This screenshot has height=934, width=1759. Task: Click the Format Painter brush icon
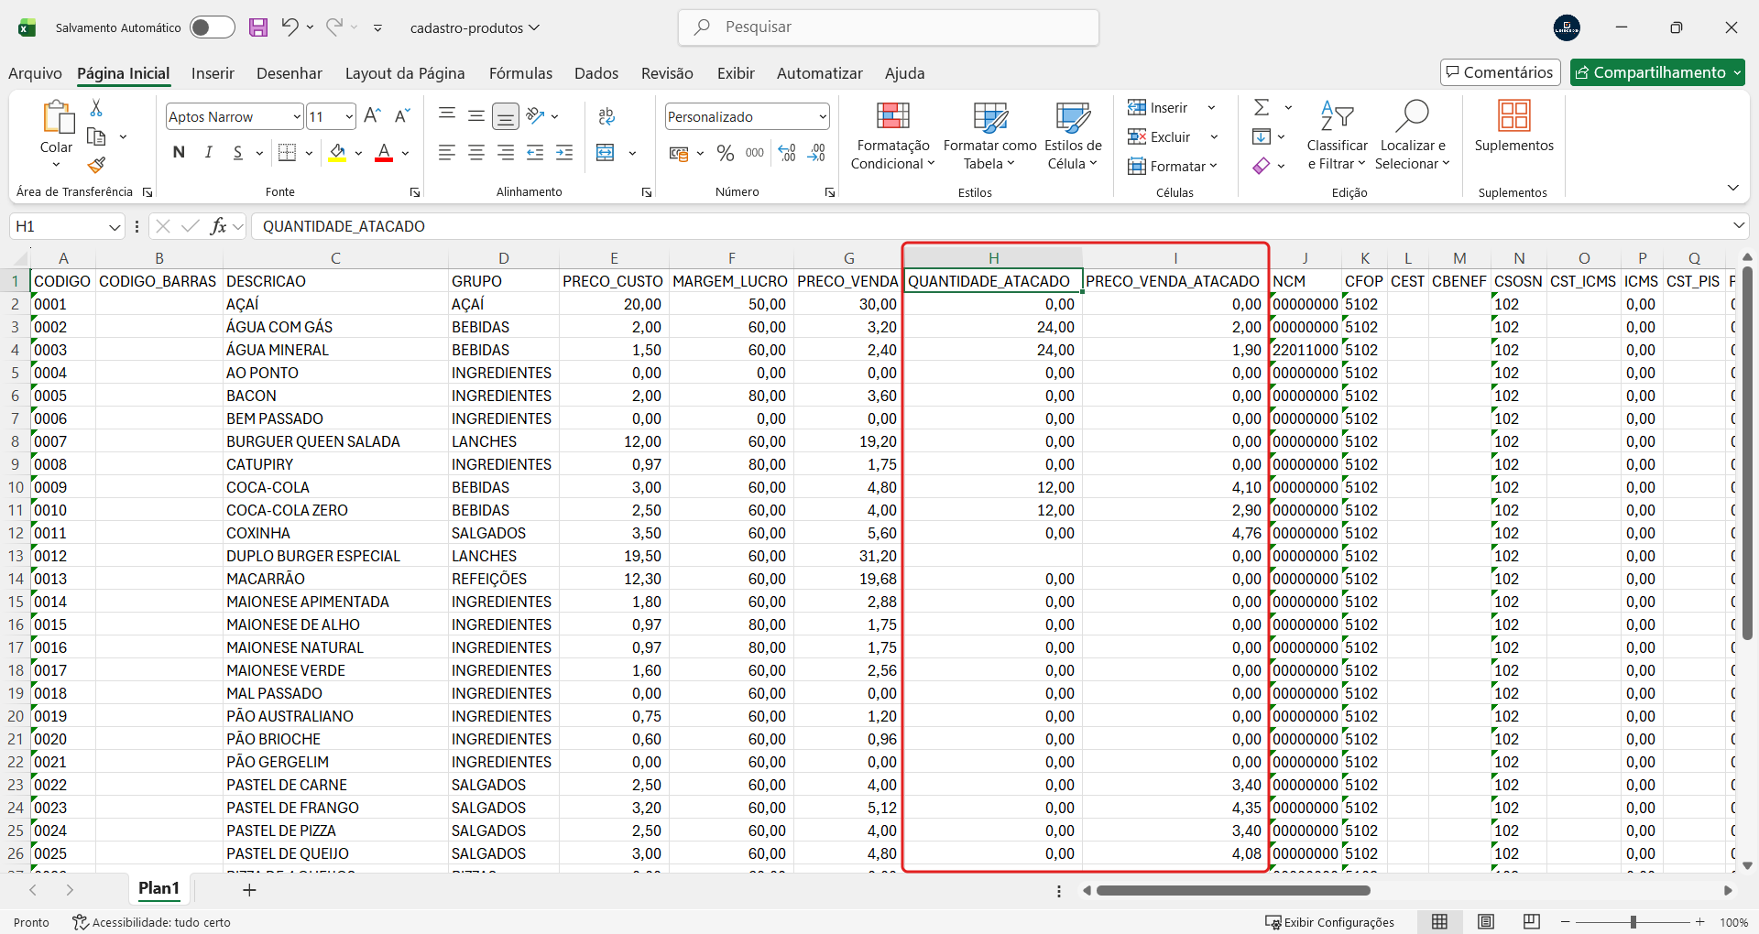tap(96, 166)
